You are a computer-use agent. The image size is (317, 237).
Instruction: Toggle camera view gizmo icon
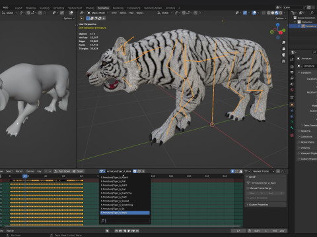tap(284, 55)
